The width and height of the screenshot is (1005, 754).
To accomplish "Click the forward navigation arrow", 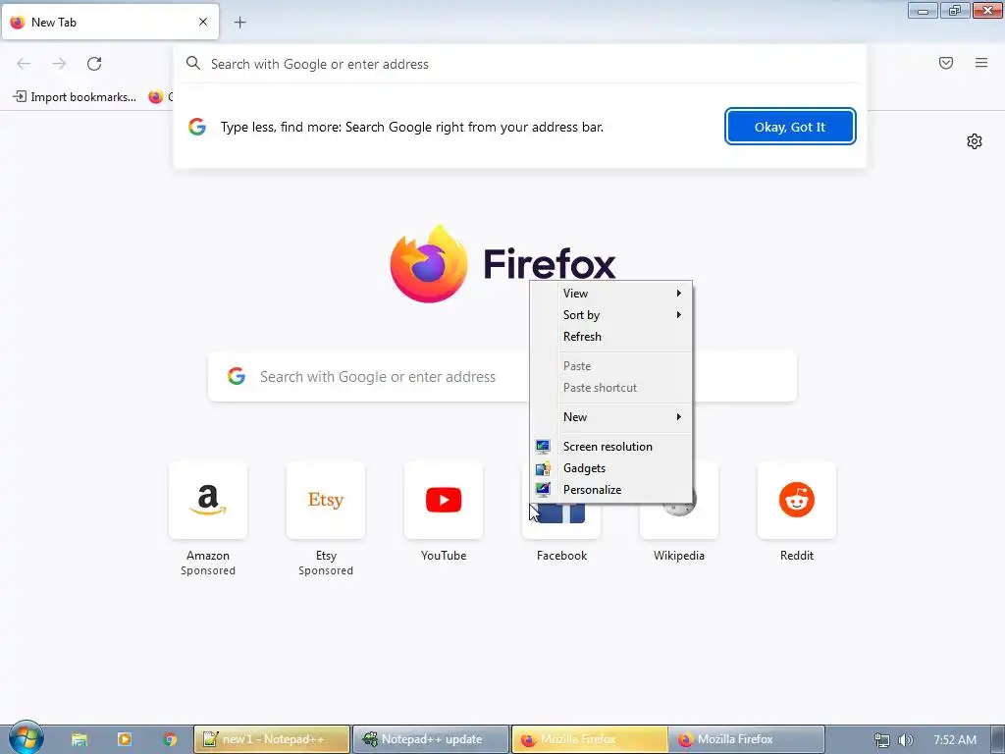I will (x=59, y=64).
